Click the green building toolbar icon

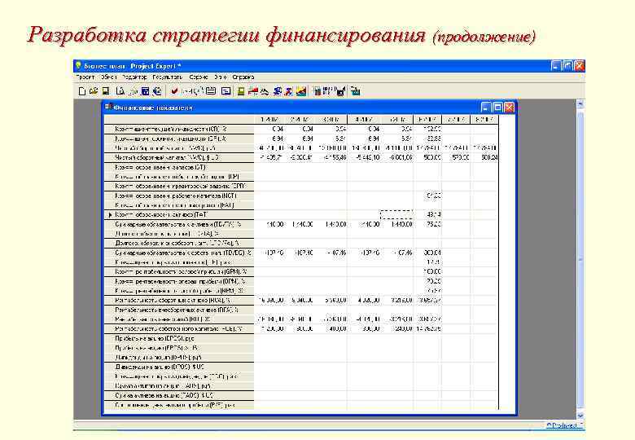(x=240, y=91)
